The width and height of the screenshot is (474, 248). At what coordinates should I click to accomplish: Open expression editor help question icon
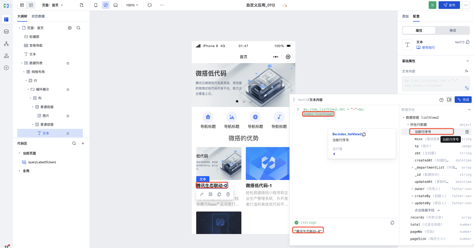pyautogui.click(x=442, y=100)
